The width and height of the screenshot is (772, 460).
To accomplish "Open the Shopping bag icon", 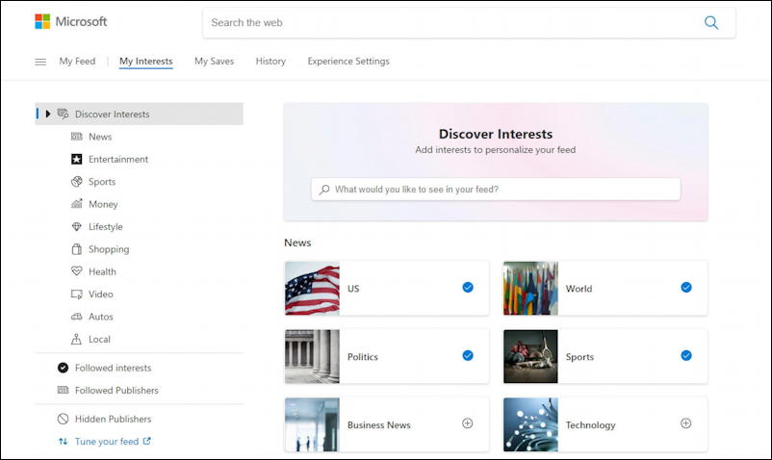I will click(76, 249).
